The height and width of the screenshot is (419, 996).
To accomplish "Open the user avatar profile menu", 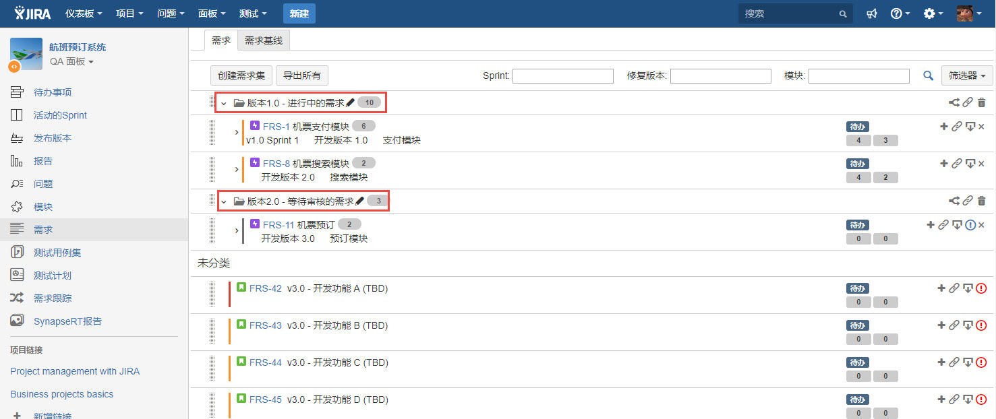I will click(968, 13).
